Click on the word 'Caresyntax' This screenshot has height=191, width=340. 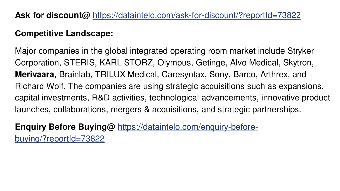(x=183, y=75)
